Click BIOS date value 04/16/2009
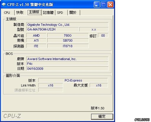 click(x=67, y=69)
